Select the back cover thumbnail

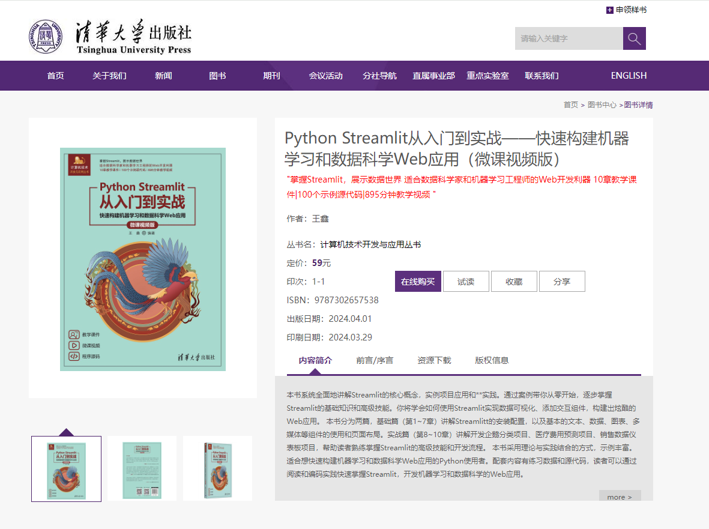(x=142, y=469)
